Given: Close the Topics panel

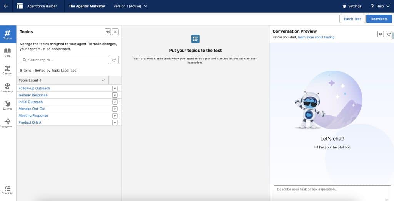Looking at the screenshot, I should coord(115,32).
